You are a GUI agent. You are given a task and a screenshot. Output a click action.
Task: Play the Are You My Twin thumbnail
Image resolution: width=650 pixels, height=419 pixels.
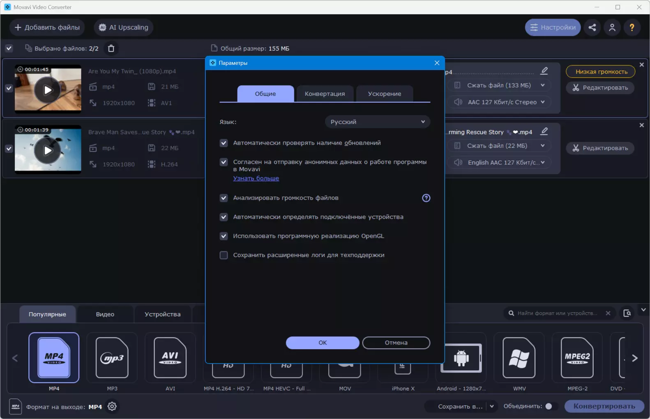click(48, 90)
